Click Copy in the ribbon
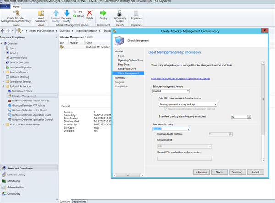 77,11
